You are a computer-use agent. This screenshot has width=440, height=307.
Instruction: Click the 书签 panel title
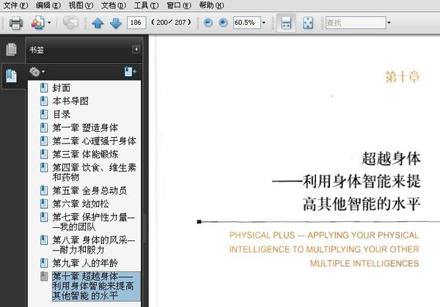click(x=37, y=50)
